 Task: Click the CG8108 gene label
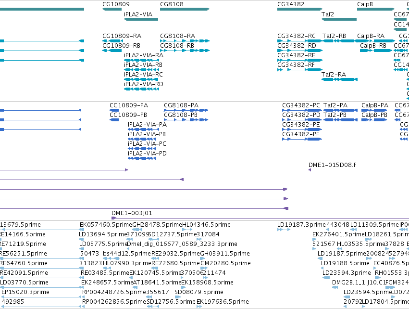pyautogui.click(x=172, y=4)
